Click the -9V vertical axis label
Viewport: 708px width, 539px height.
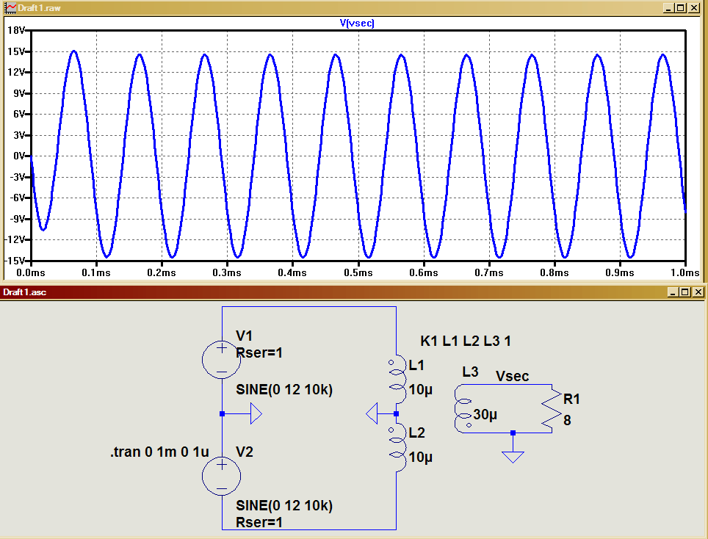(x=17, y=219)
